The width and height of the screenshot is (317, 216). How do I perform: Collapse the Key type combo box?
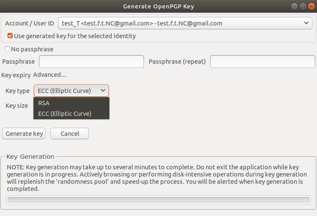coord(71,91)
